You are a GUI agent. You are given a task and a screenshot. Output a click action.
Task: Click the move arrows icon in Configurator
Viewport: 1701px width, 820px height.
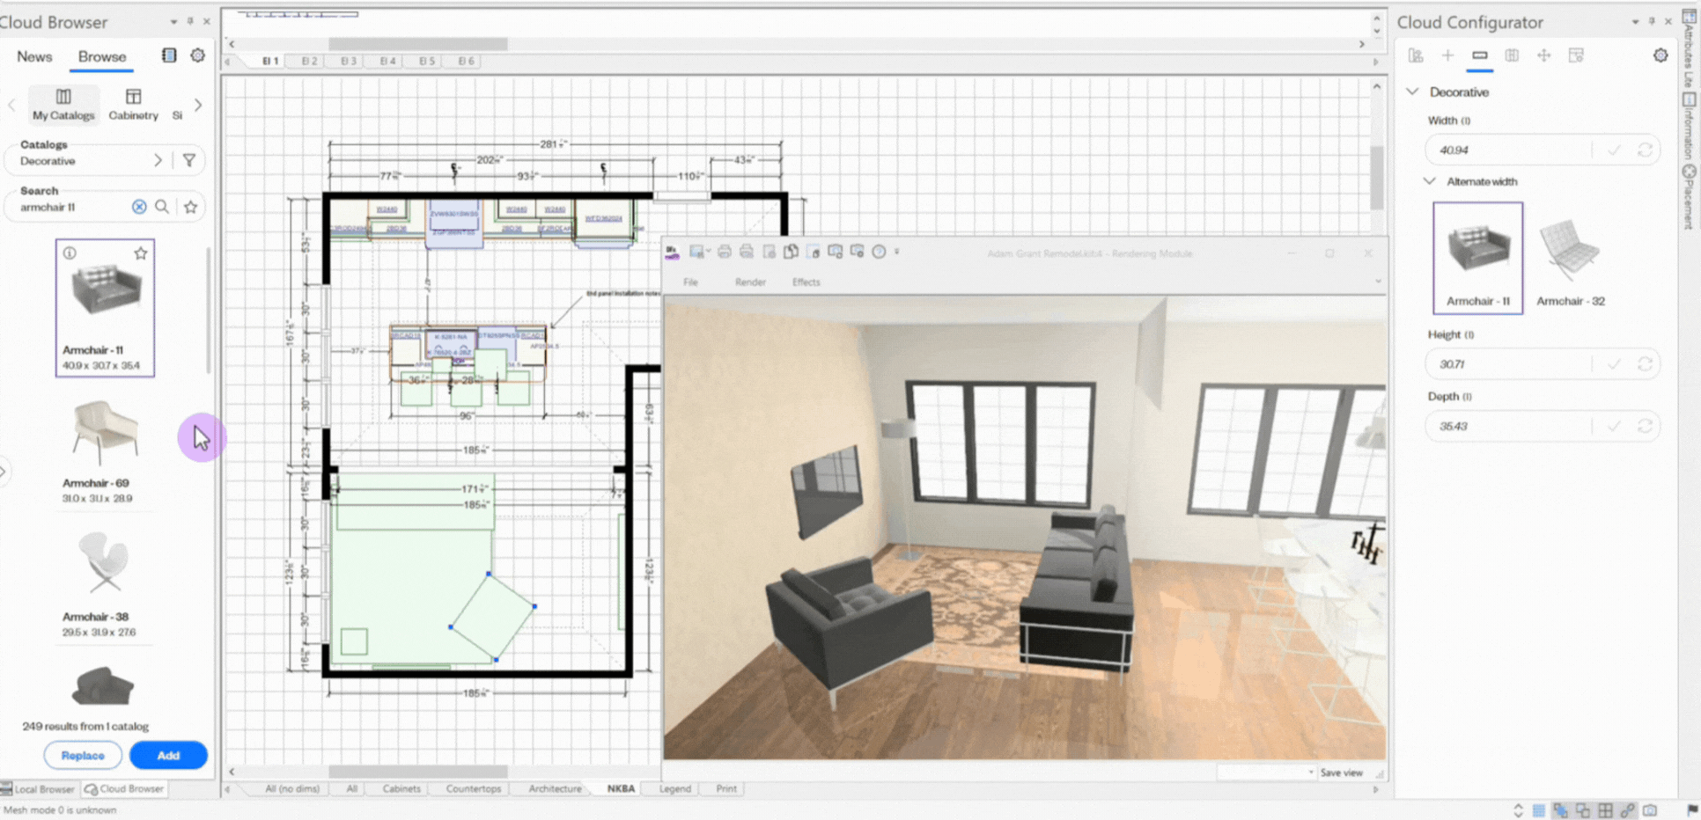1543,55
